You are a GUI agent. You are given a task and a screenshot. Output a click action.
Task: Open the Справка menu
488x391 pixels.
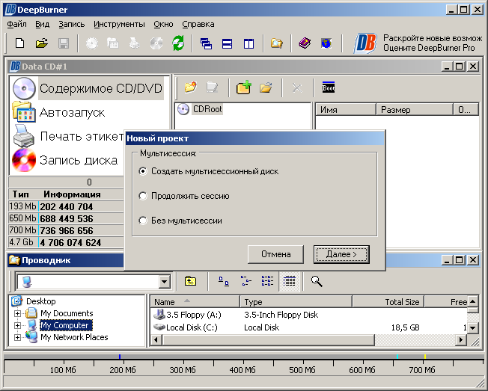pyautogui.click(x=198, y=24)
